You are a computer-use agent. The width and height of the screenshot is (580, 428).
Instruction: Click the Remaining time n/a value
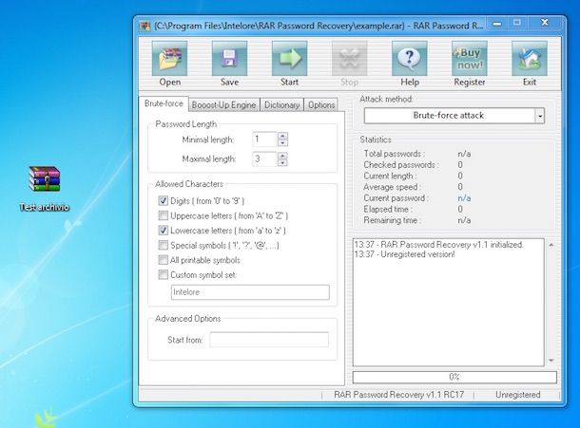point(464,220)
